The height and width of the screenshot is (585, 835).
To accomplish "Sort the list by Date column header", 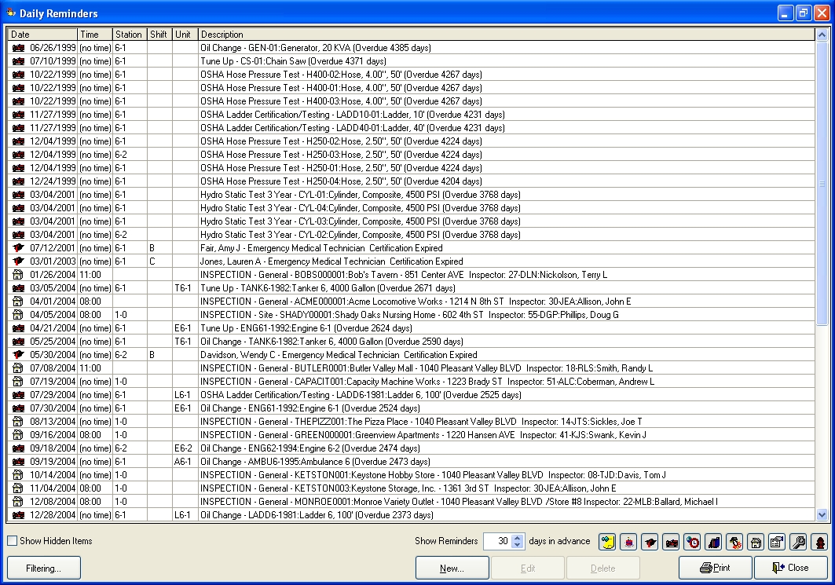I will tap(42, 35).
